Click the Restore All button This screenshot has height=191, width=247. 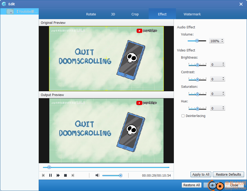pos(191,185)
